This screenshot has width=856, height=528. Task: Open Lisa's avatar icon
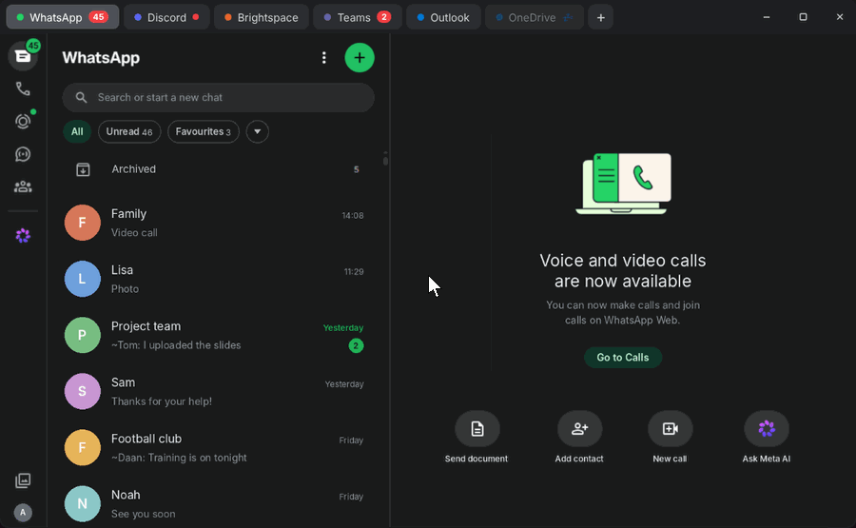[x=83, y=279]
